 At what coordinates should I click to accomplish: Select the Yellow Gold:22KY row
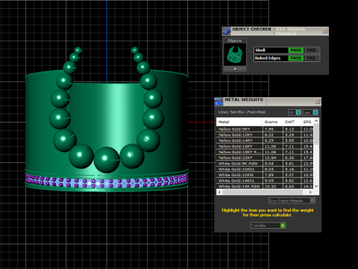pos(265,158)
